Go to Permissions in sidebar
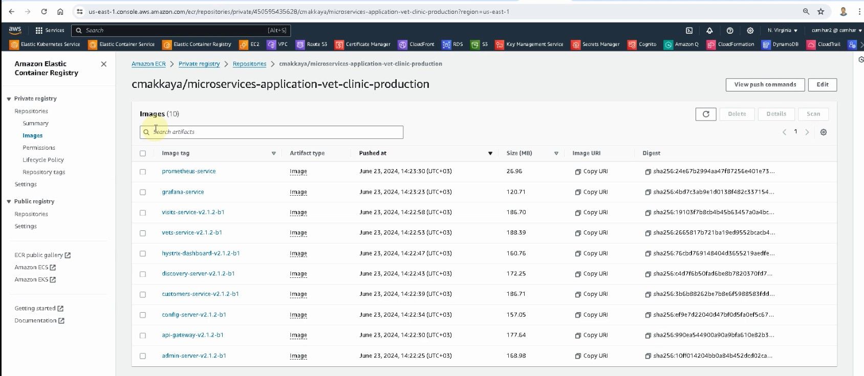864x376 pixels. (x=39, y=148)
